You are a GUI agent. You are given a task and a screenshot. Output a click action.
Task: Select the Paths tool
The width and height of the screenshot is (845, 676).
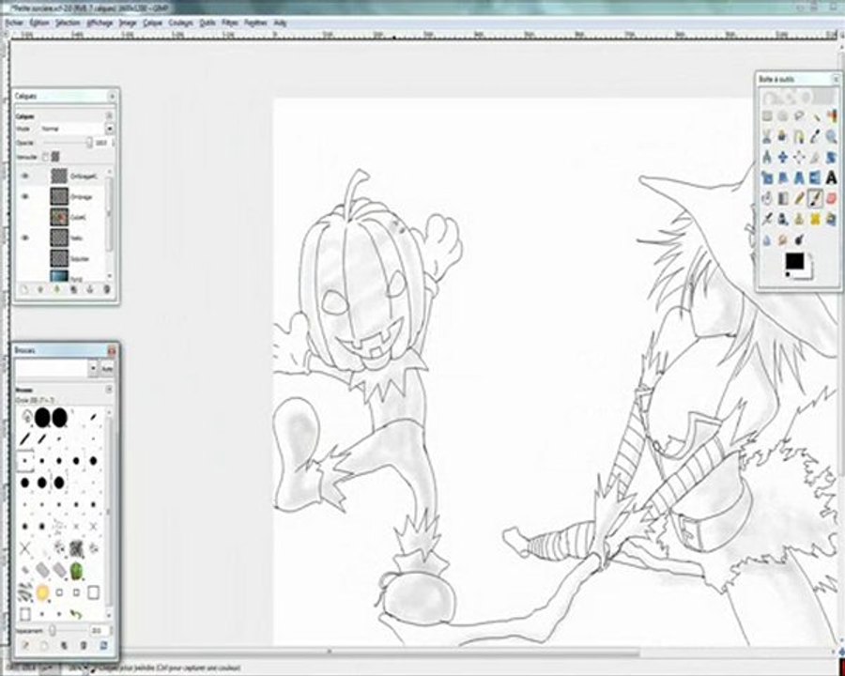pyautogui.click(x=799, y=136)
